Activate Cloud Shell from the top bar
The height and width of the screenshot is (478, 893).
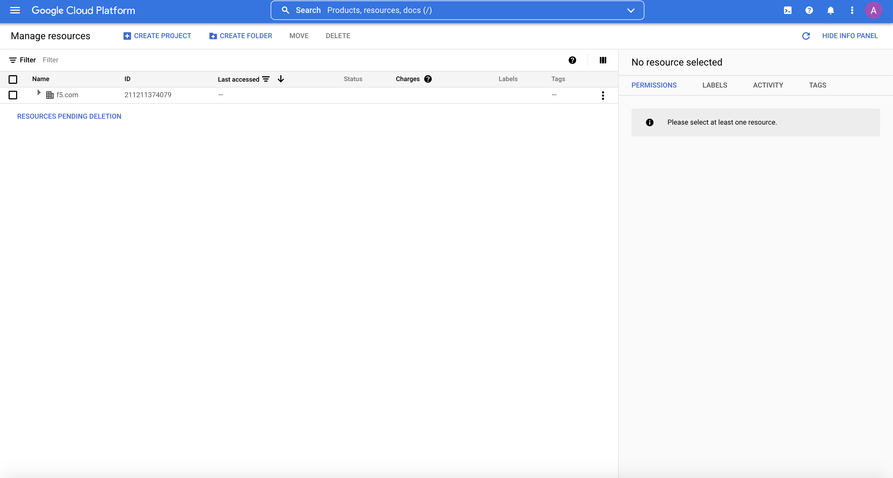(x=787, y=10)
